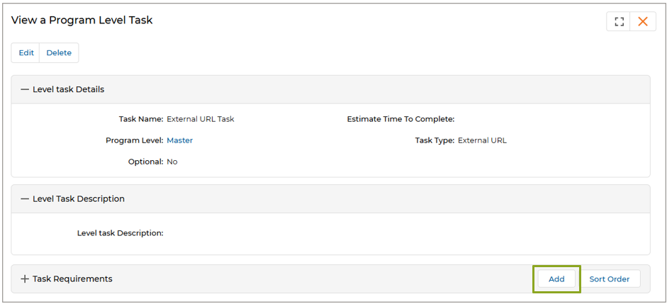Image resolution: width=667 pixels, height=304 pixels.
Task: Click the View a Program Level Task title
Action: [x=82, y=20]
